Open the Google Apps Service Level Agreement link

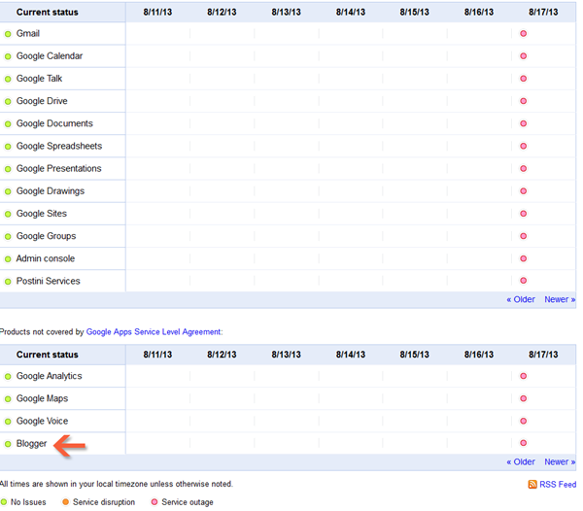pos(154,332)
